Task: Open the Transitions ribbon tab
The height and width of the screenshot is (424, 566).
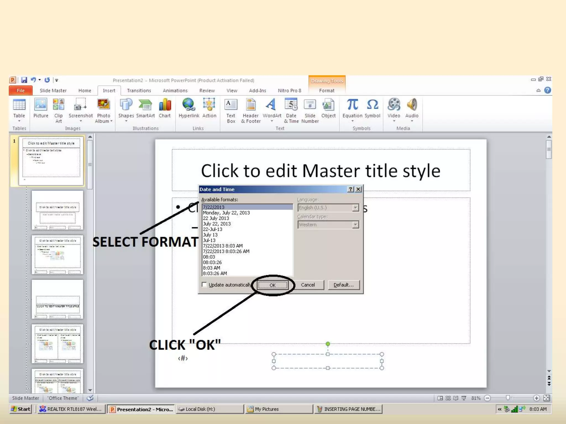Action: 139,91
